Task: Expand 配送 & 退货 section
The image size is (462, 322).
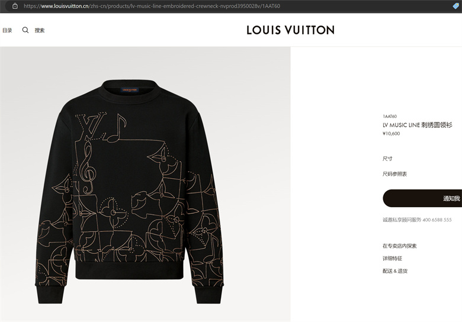Action: 395,271
